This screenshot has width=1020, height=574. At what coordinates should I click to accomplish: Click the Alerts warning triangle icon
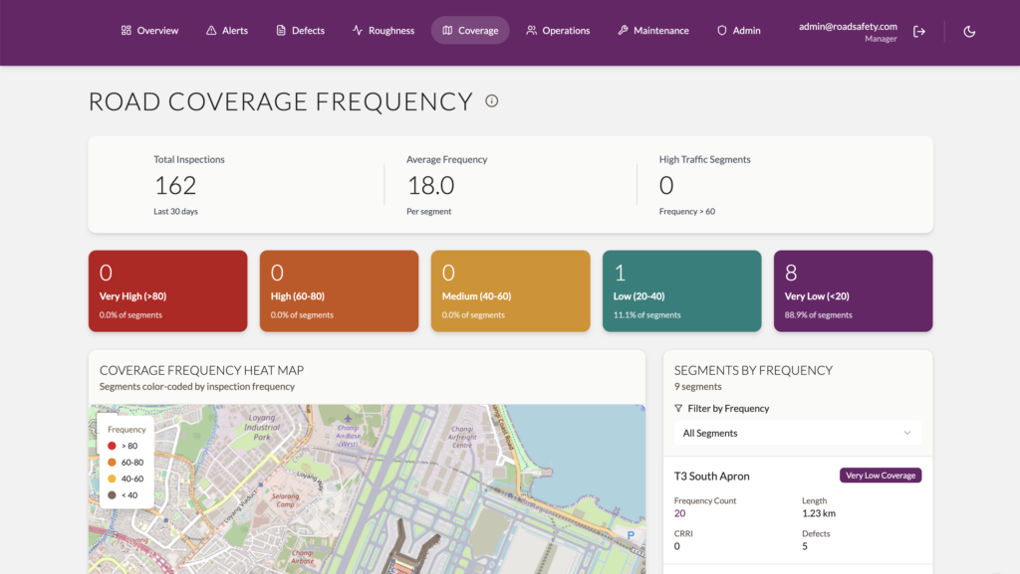click(211, 31)
